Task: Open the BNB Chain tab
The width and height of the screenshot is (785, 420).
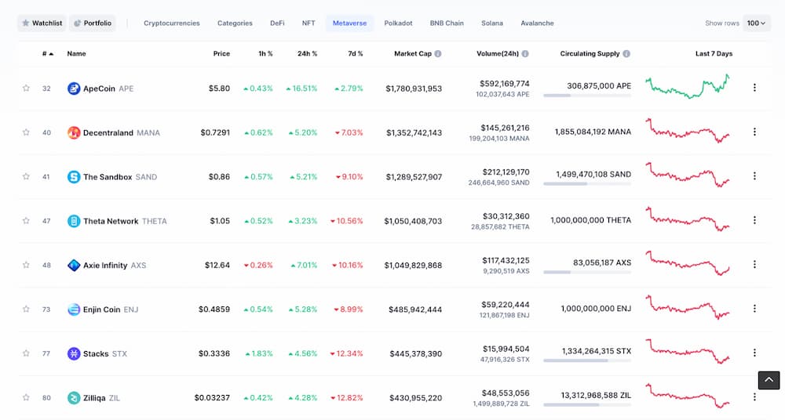Action: coord(447,23)
